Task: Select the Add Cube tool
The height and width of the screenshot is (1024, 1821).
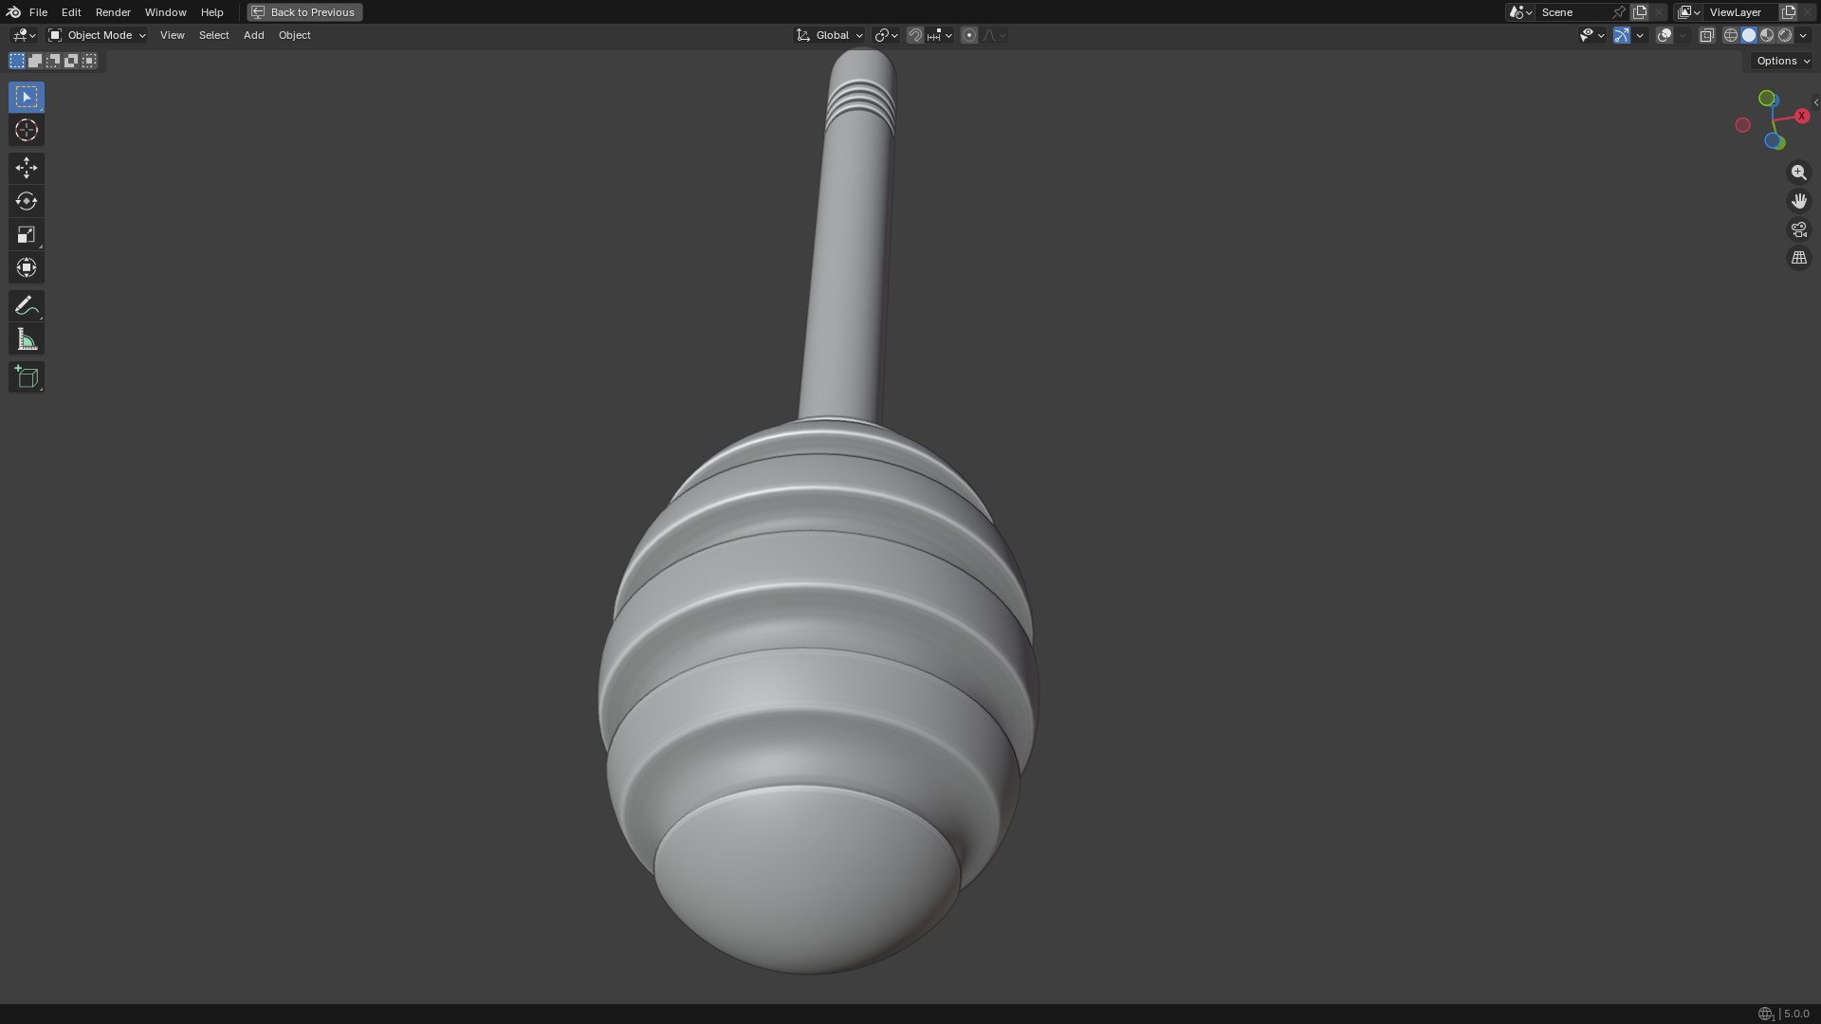Action: [x=27, y=376]
